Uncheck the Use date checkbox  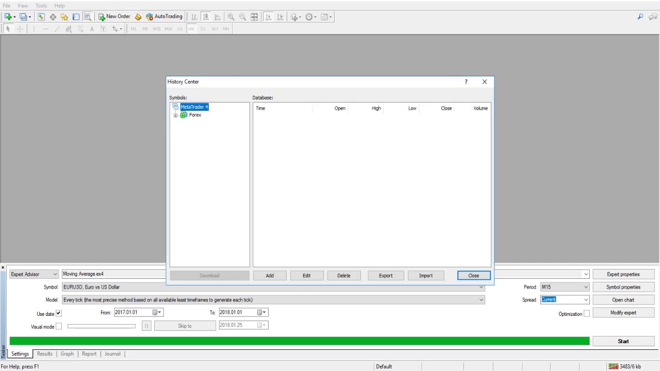pos(58,313)
